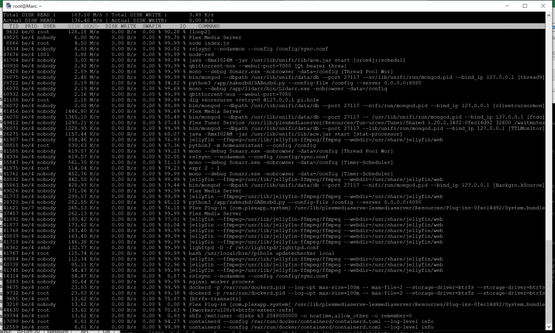Click the mongod '[clientcursormon]' command line
555x333 pixels.
[x=367, y=105]
